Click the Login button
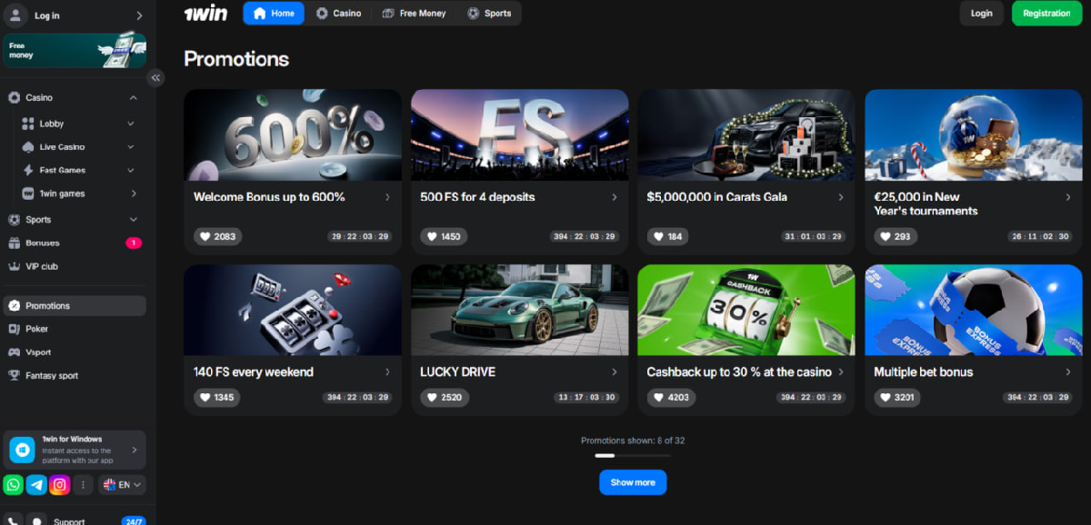The width and height of the screenshot is (1091, 525). pos(982,14)
